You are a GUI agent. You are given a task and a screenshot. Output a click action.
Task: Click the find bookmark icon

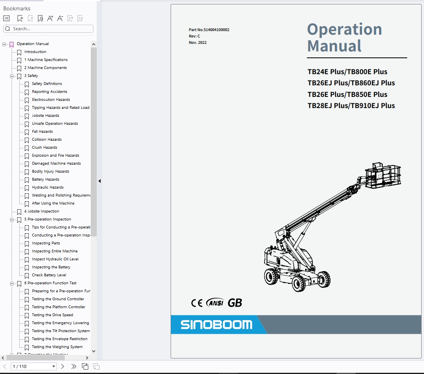click(x=40, y=18)
